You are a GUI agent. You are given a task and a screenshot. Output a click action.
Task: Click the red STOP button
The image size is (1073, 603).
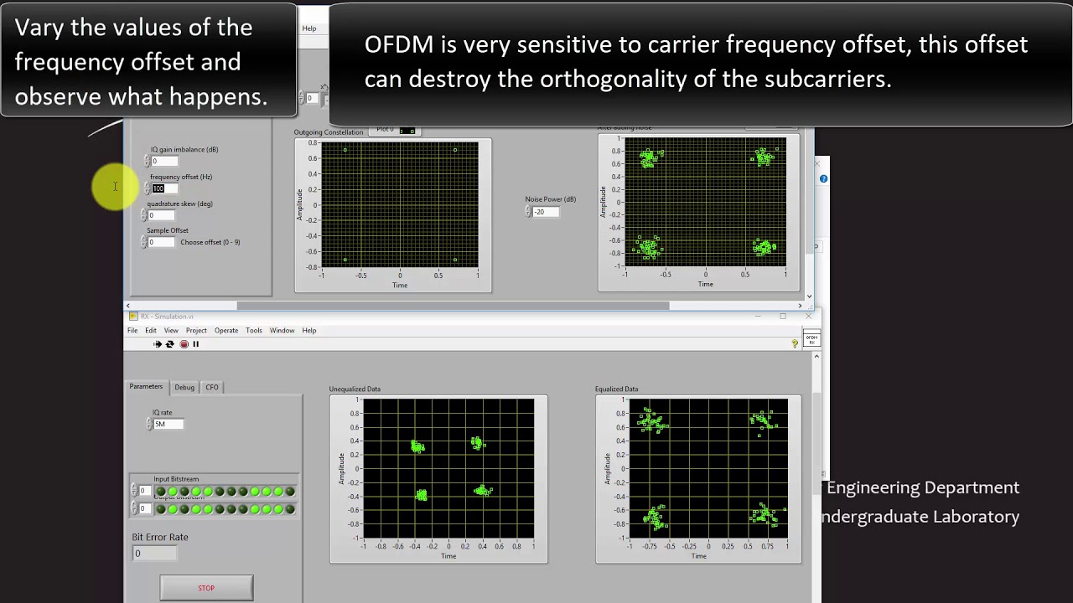(x=206, y=588)
